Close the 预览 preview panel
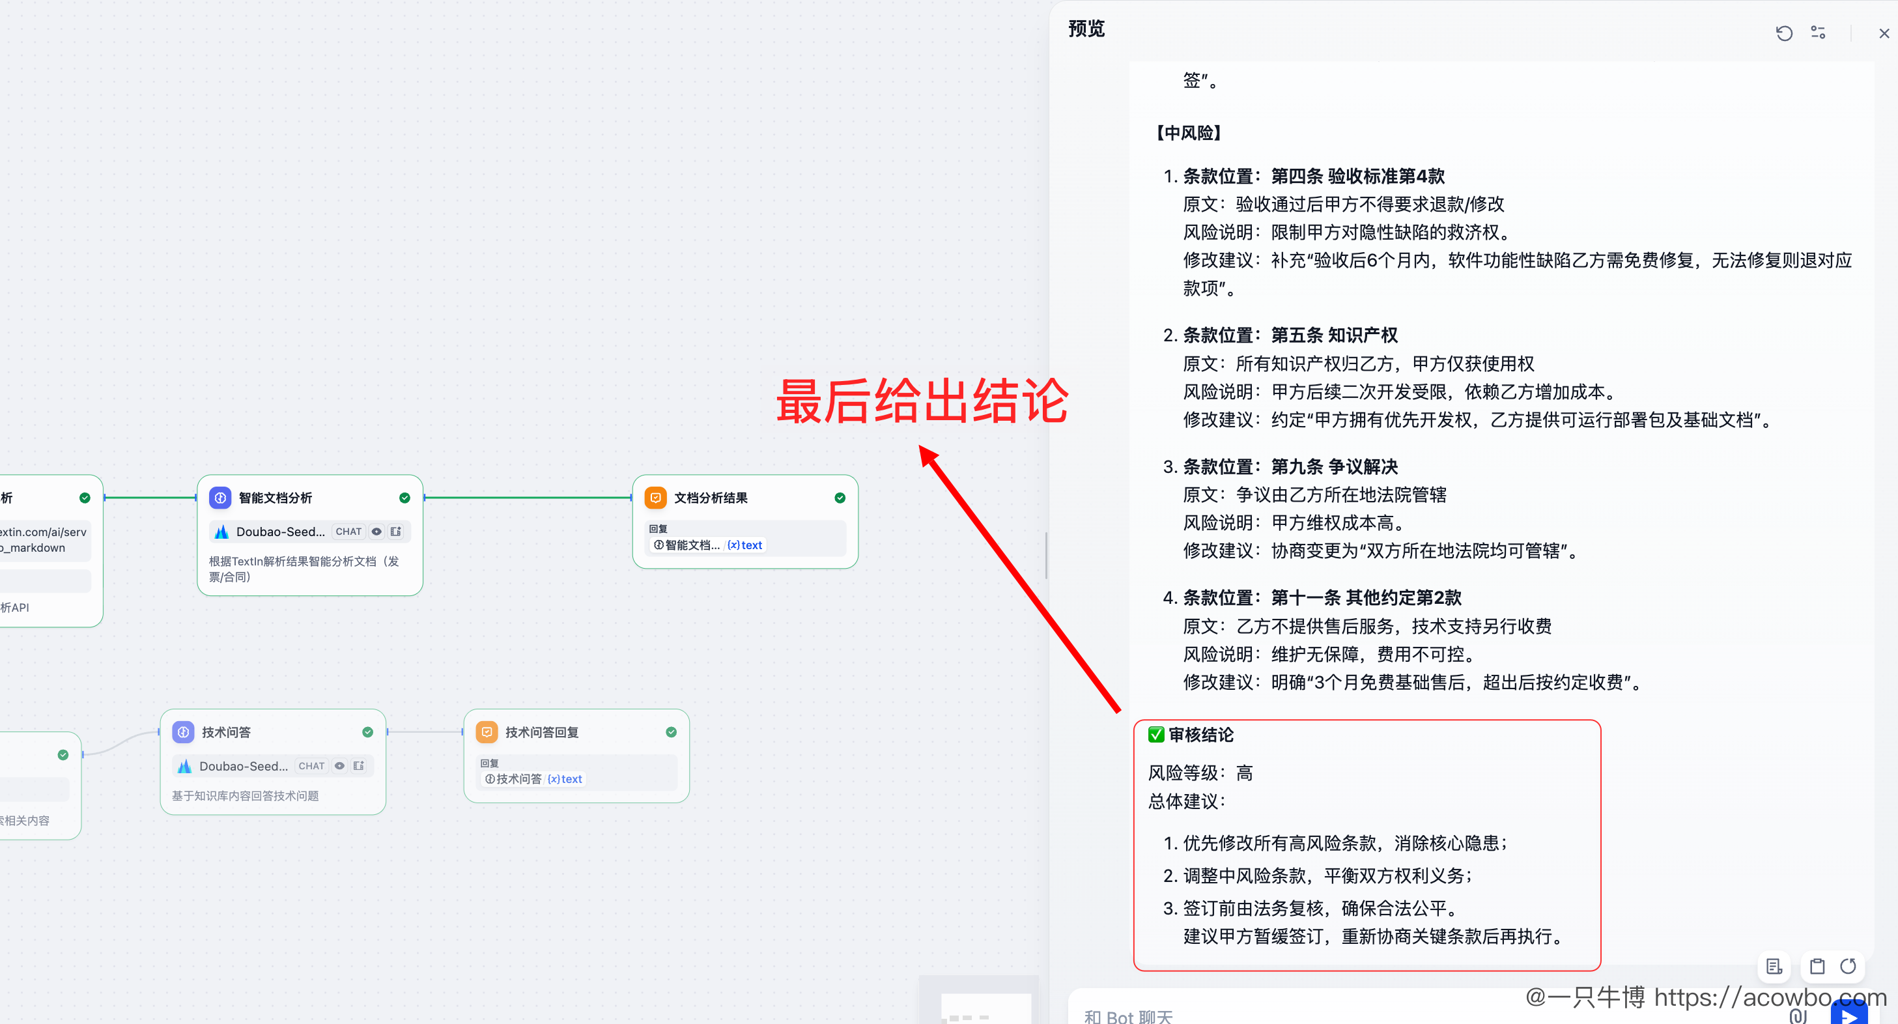Viewport: 1898px width, 1024px height. (x=1883, y=33)
